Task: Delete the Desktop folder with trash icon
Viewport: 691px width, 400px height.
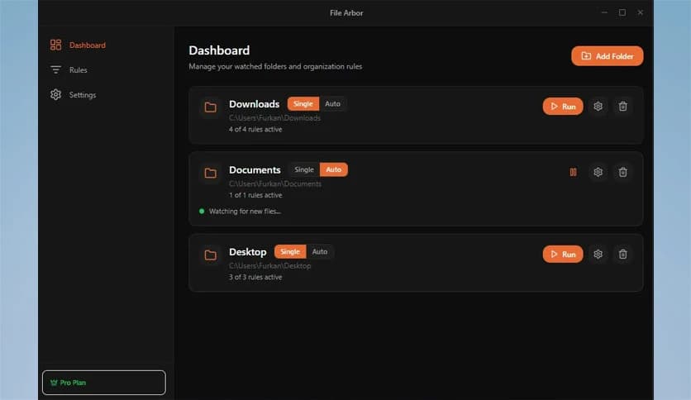Action: click(622, 255)
